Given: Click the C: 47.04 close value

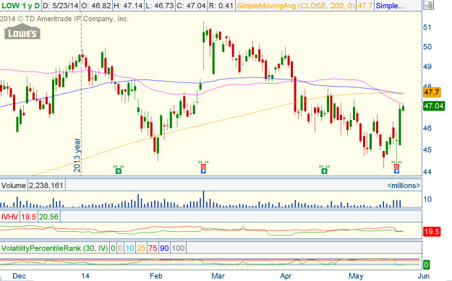Looking at the screenshot, I should (x=191, y=6).
